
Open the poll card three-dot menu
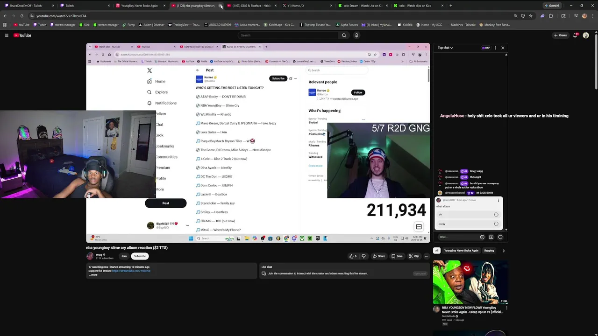pos(498,200)
